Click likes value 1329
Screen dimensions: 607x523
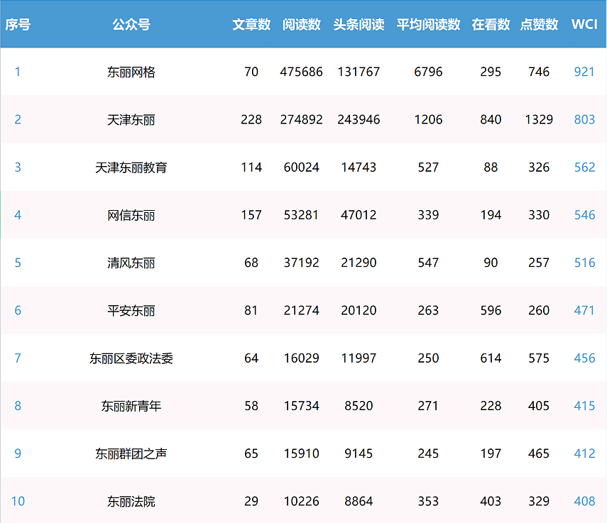539,119
